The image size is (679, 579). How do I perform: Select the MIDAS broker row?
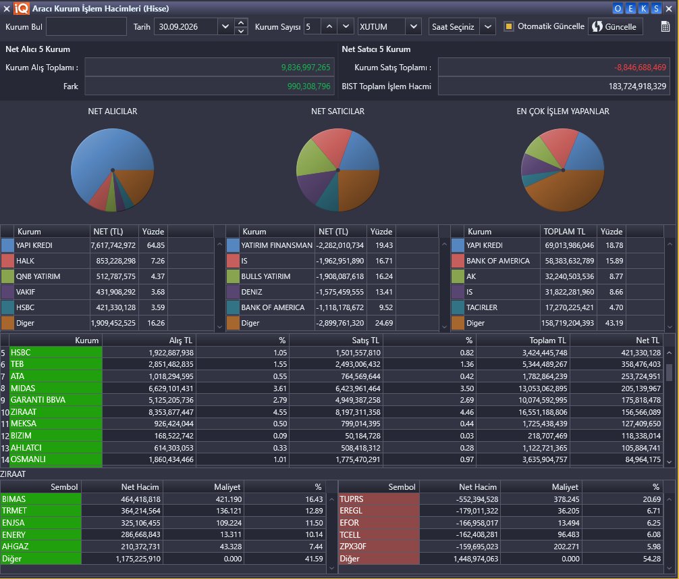331,388
